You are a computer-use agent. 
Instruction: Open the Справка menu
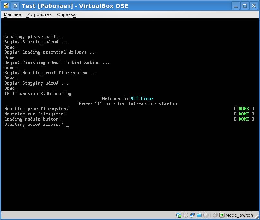66,14
